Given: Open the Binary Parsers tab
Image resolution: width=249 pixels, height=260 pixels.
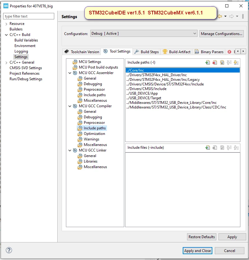Looking at the screenshot, I should pyautogui.click(x=209, y=52).
